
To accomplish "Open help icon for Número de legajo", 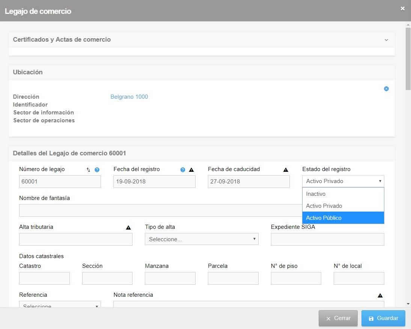I will coord(97,170).
